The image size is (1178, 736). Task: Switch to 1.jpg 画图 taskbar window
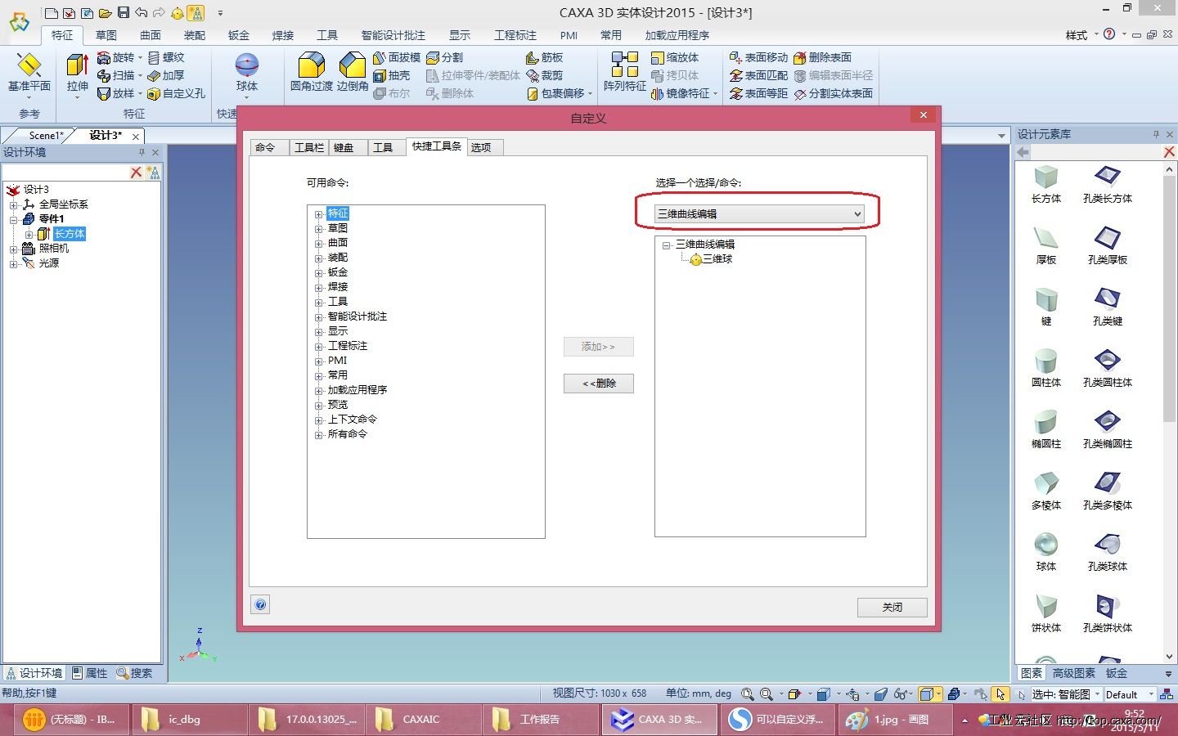click(x=893, y=720)
